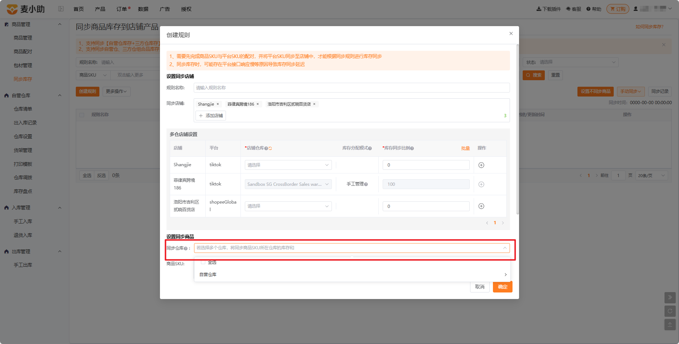The height and width of the screenshot is (344, 679).
Task: Click the plus icon in shopeeGlobal row
Action: click(x=481, y=206)
